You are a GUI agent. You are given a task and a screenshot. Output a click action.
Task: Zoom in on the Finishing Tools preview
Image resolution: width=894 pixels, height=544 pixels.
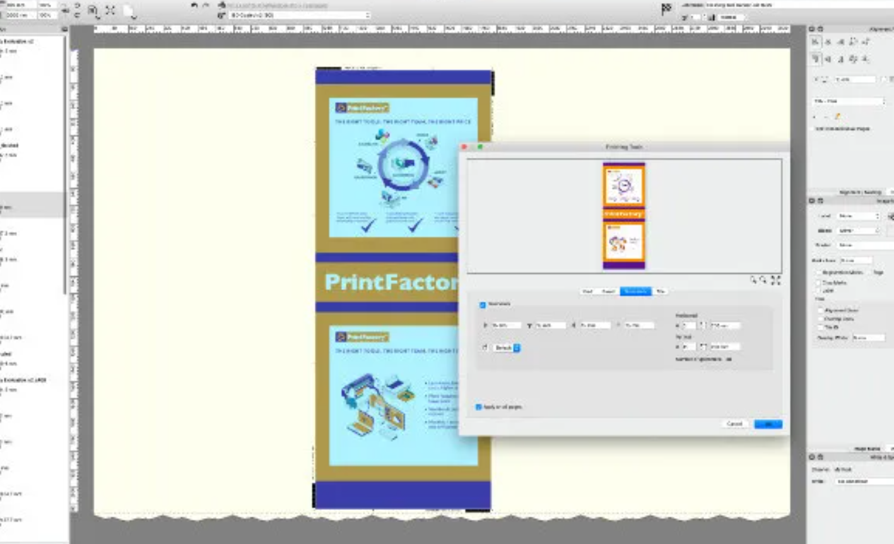[x=753, y=280]
